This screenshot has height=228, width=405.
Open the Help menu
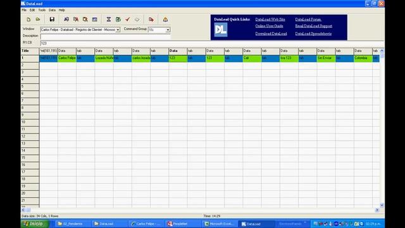pyautogui.click(x=62, y=10)
